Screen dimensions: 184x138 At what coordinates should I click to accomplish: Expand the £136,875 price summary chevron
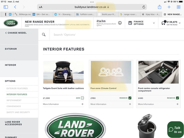tap(180, 23)
